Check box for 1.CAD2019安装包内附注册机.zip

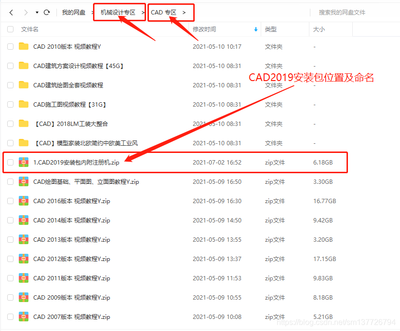11,162
